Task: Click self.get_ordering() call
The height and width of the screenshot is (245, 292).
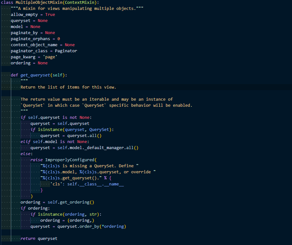Action: click(x=71, y=202)
